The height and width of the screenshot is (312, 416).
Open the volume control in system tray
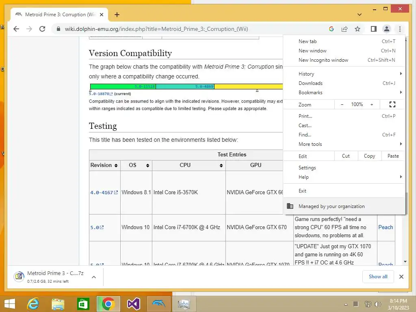377,304
